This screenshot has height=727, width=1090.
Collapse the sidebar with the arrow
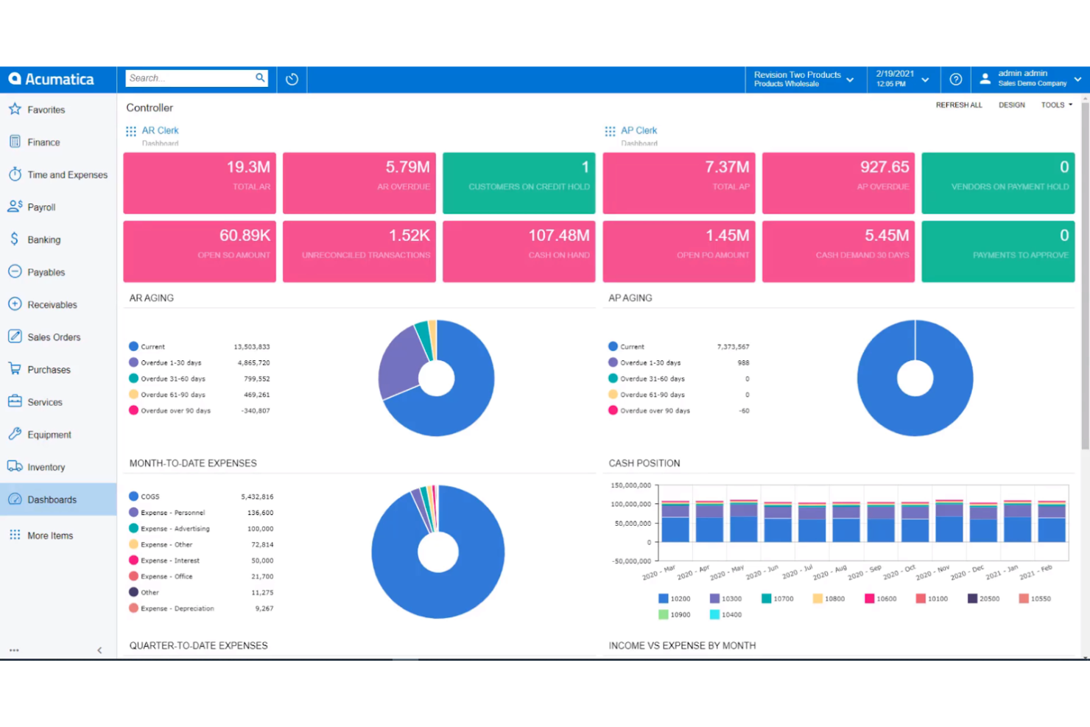(x=99, y=650)
